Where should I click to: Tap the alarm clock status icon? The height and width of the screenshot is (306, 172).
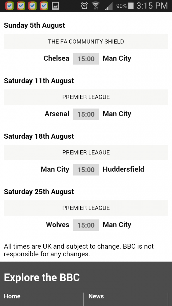pyautogui.click(x=84, y=6)
